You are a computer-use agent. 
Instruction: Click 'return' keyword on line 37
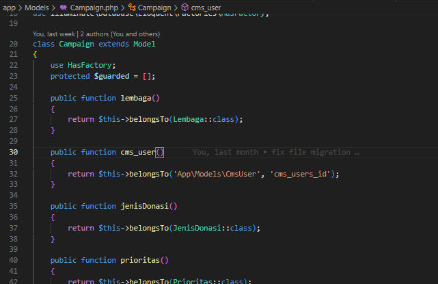tap(81, 228)
